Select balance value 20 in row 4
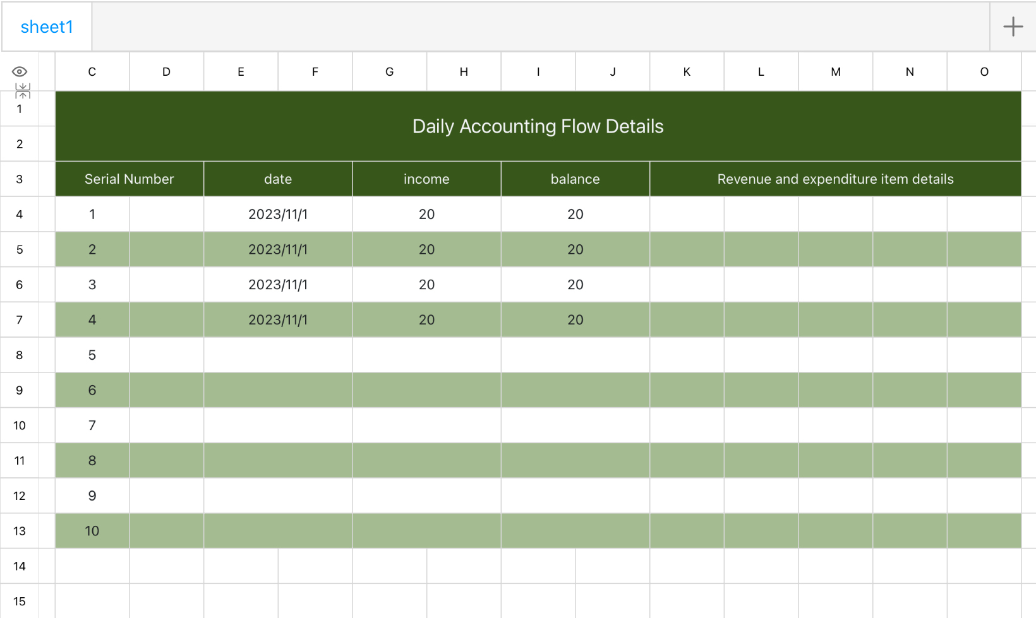 (x=575, y=215)
